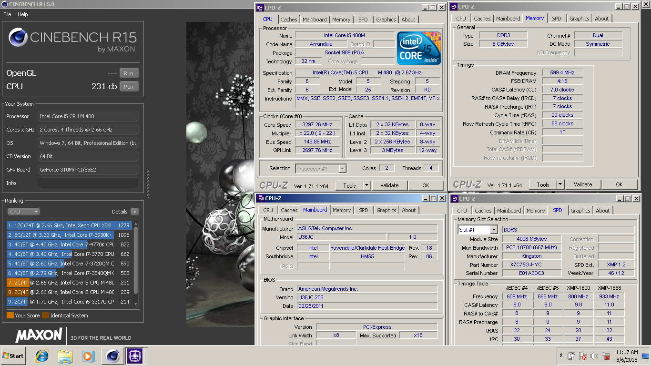Click the Info input field in Your System
651x366 pixels.
click(88, 183)
